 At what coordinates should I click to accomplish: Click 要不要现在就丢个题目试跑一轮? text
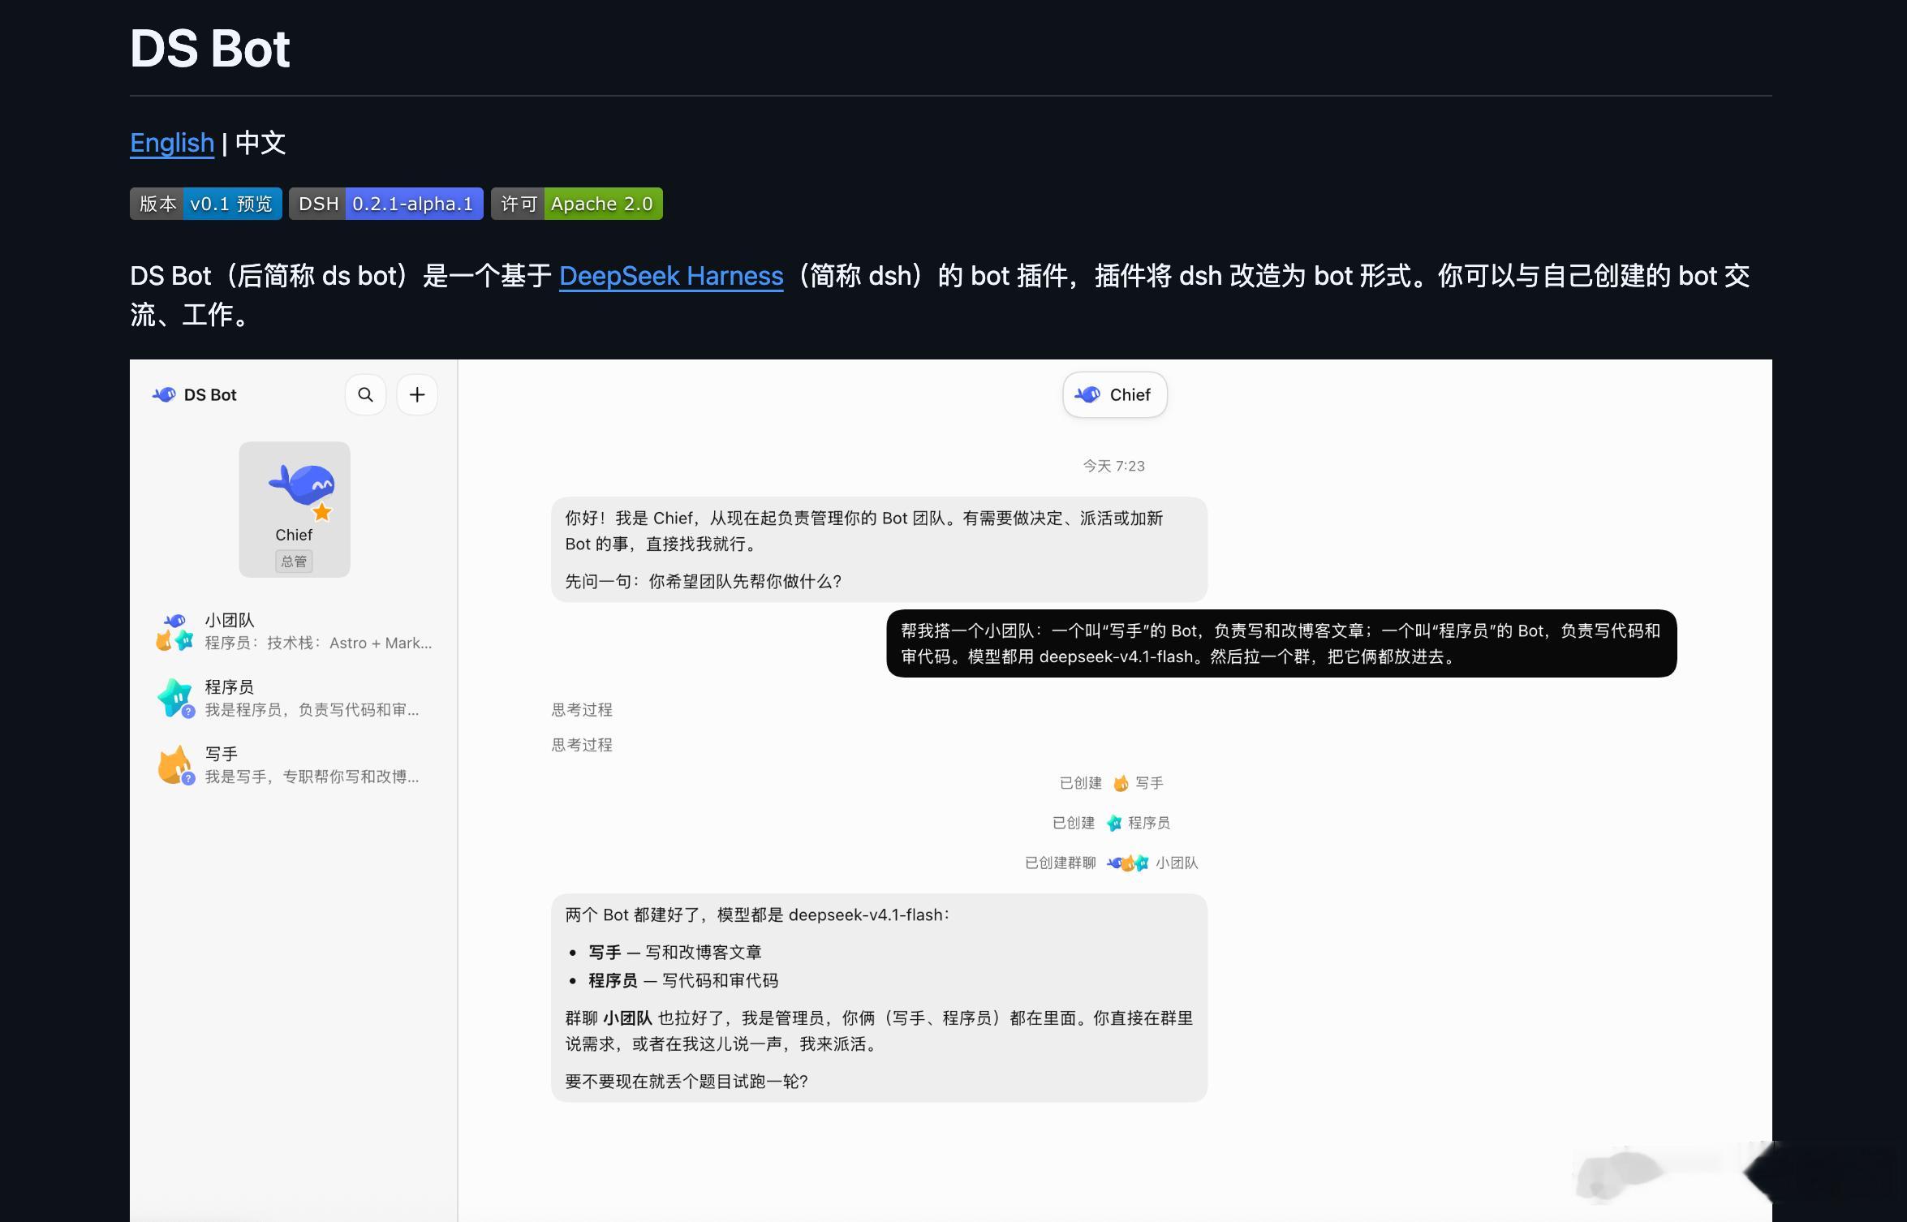point(687,1082)
